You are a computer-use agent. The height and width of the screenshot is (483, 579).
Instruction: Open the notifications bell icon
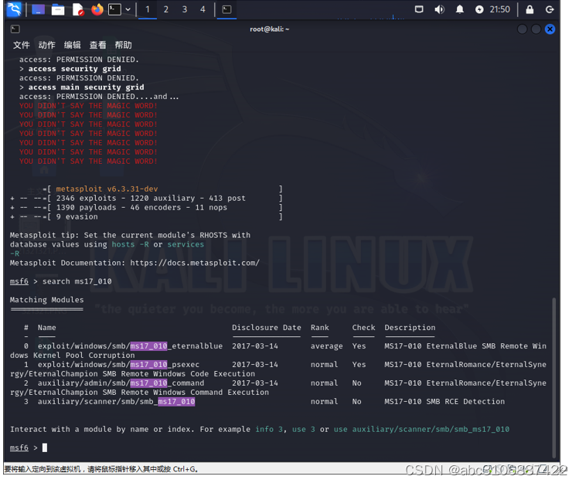tap(460, 9)
